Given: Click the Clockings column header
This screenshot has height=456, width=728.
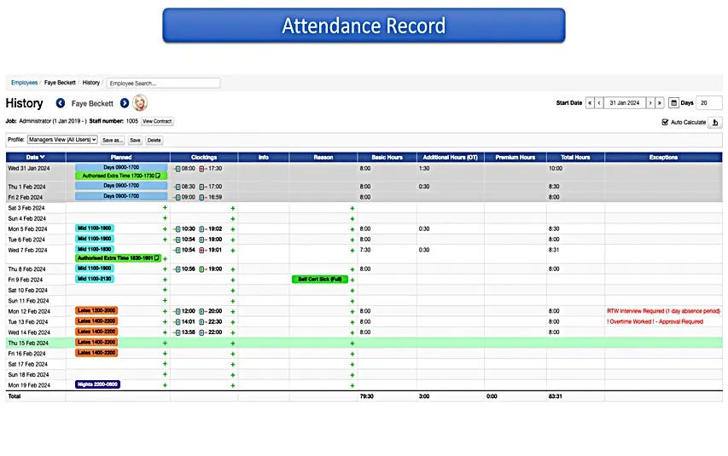Looking at the screenshot, I should click(204, 158).
